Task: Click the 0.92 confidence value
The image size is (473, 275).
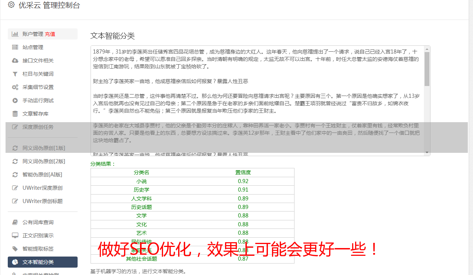Action: [243, 181]
